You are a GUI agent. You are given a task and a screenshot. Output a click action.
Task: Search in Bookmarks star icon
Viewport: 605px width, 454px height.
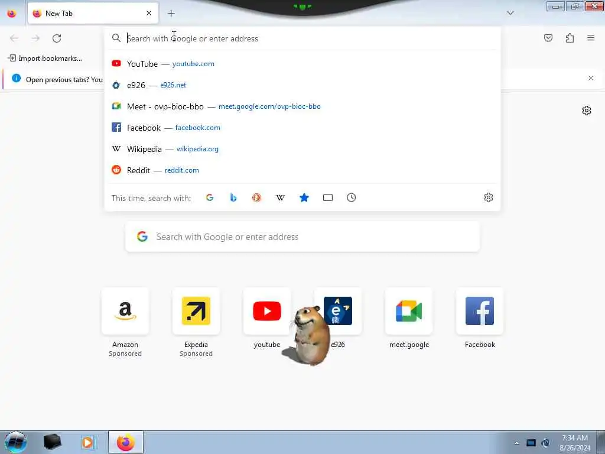[x=304, y=197]
